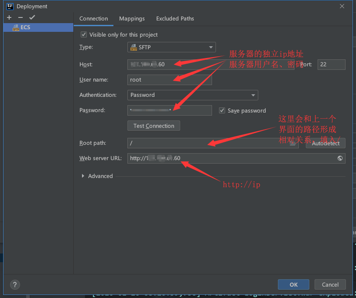Click the Host input field
356x298 pixels.
(211, 65)
